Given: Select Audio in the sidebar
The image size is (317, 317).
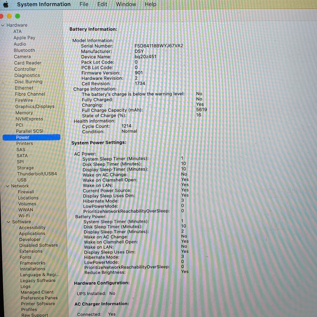Looking at the screenshot, I should [20, 44].
